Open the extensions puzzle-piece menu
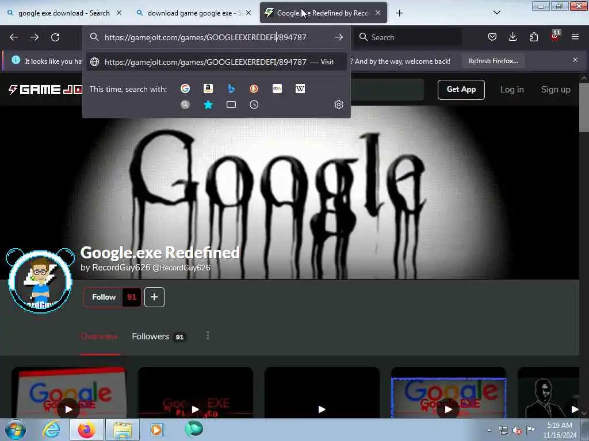Viewport: 589px width, 441px height. point(534,37)
